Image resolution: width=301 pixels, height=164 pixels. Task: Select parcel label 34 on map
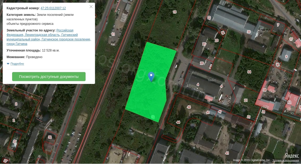point(249,72)
